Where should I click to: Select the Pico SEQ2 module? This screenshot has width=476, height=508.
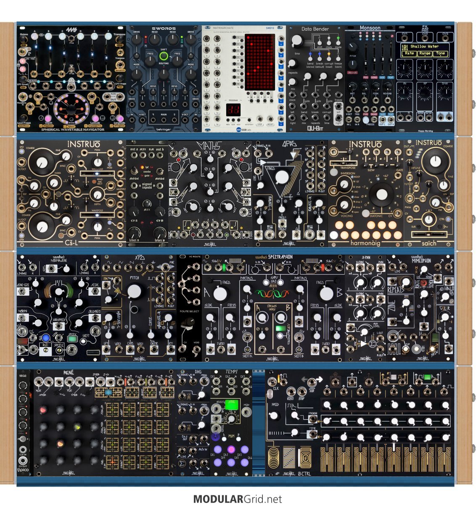(23, 423)
